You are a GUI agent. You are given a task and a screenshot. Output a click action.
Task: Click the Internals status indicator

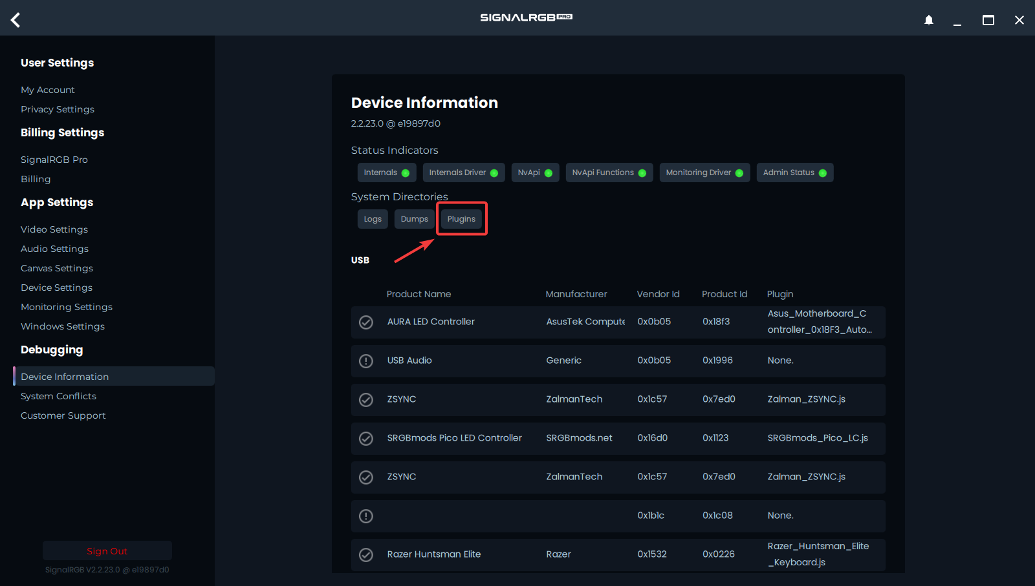[x=386, y=173]
